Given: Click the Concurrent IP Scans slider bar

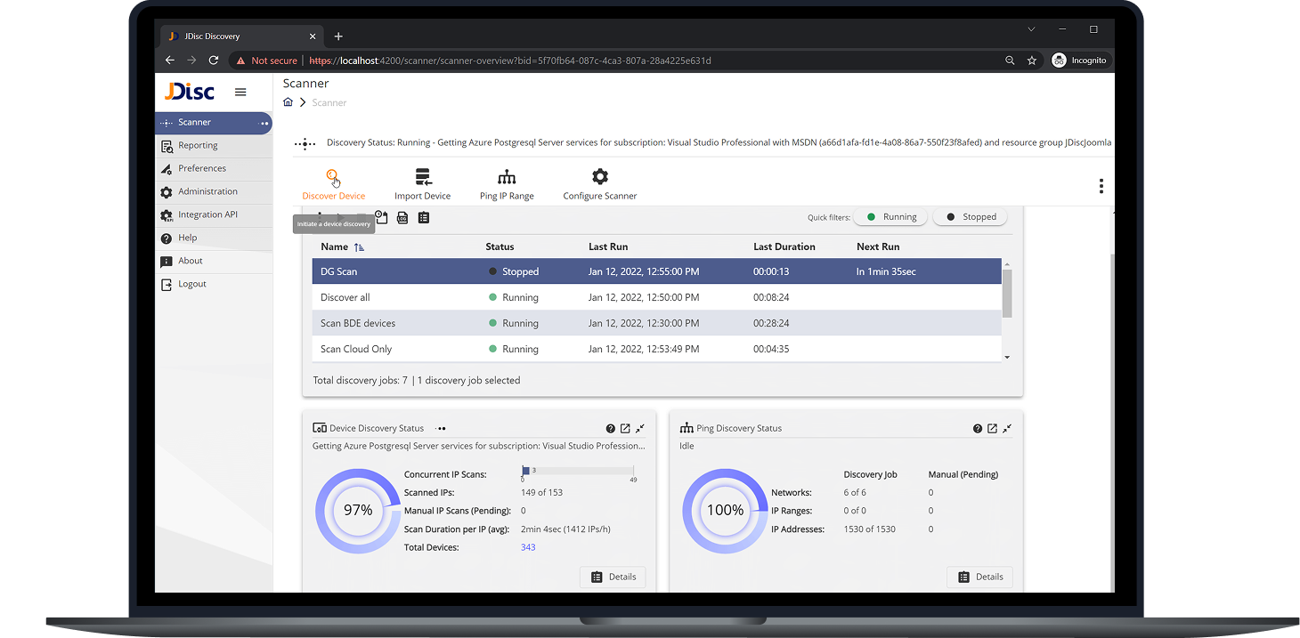Looking at the screenshot, I should point(577,471).
